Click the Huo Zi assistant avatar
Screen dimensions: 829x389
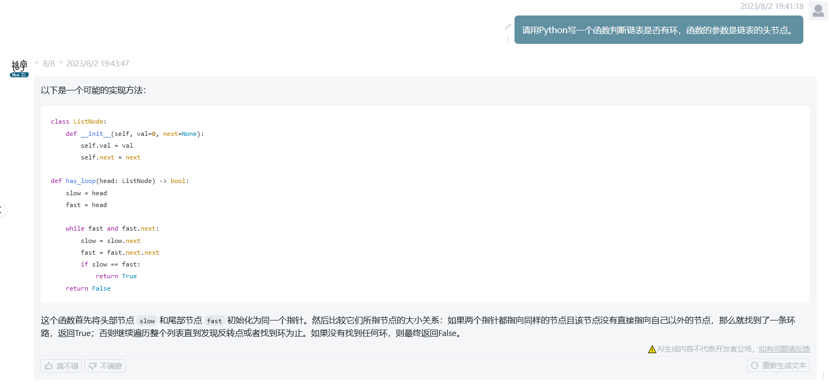(x=18, y=68)
